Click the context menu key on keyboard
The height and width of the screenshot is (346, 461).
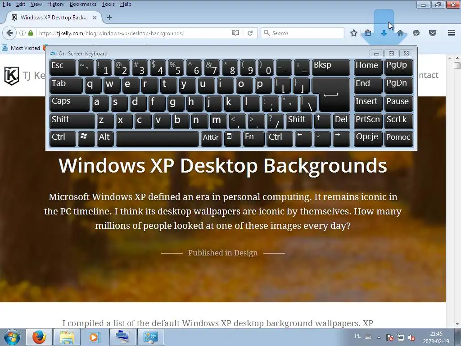coord(233,139)
